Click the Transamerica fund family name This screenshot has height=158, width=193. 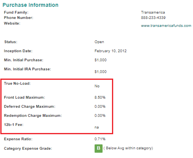pos(153,12)
